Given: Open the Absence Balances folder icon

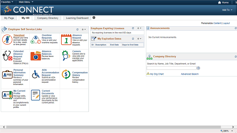Looking at the screenshot, I should tap(36, 56).
